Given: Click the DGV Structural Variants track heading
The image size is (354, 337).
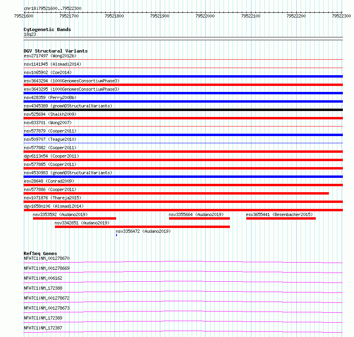Looking at the screenshot, I should [56, 51].
